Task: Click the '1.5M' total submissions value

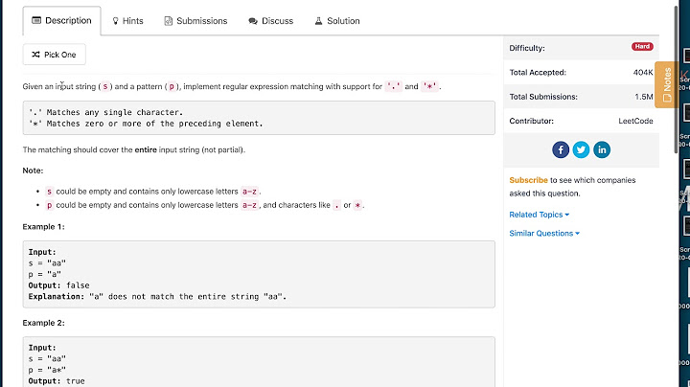Action: click(644, 97)
